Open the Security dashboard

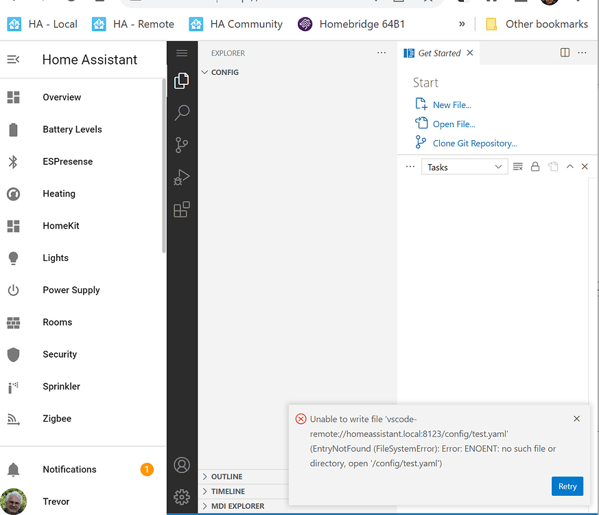click(x=83, y=354)
